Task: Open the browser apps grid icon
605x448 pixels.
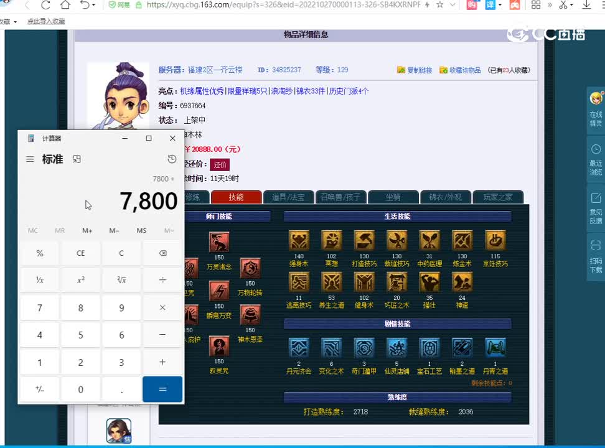Action: (536, 4)
